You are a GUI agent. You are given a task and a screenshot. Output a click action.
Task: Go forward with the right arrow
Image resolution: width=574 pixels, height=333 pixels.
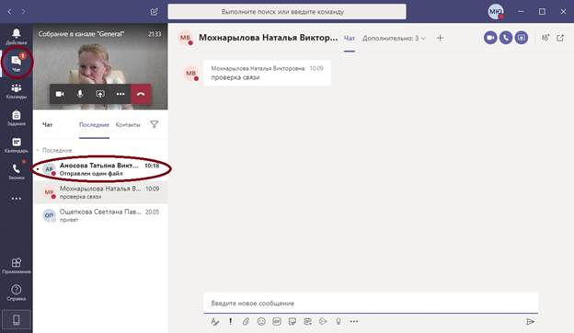pyautogui.click(x=23, y=12)
